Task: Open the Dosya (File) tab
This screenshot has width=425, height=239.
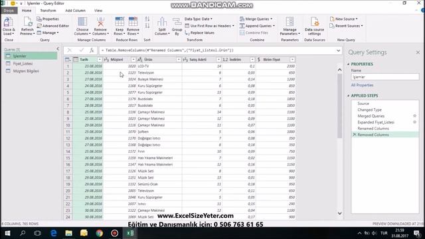Action: coord(9,11)
